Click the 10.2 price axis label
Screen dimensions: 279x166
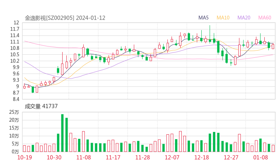coord(15,61)
